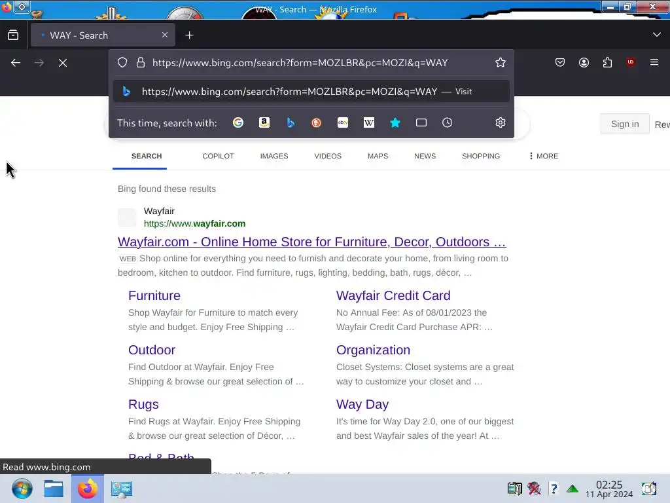This screenshot has height=503, width=670.
Task: Close the WAY - Search tab
Action: click(x=165, y=35)
